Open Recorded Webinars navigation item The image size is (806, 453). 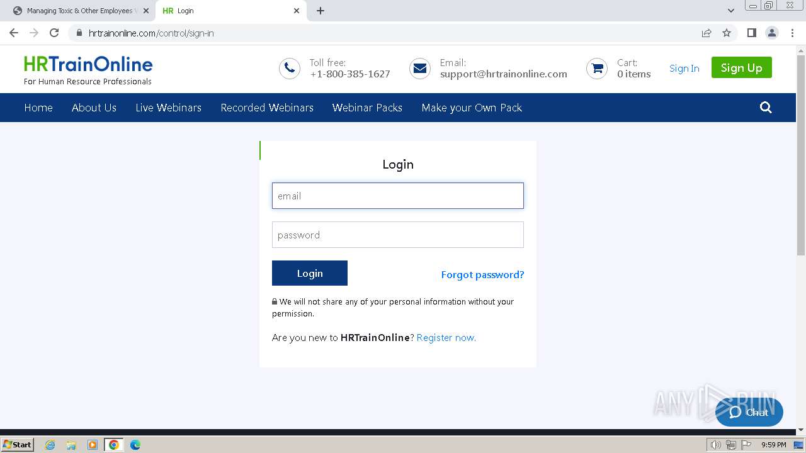(267, 108)
